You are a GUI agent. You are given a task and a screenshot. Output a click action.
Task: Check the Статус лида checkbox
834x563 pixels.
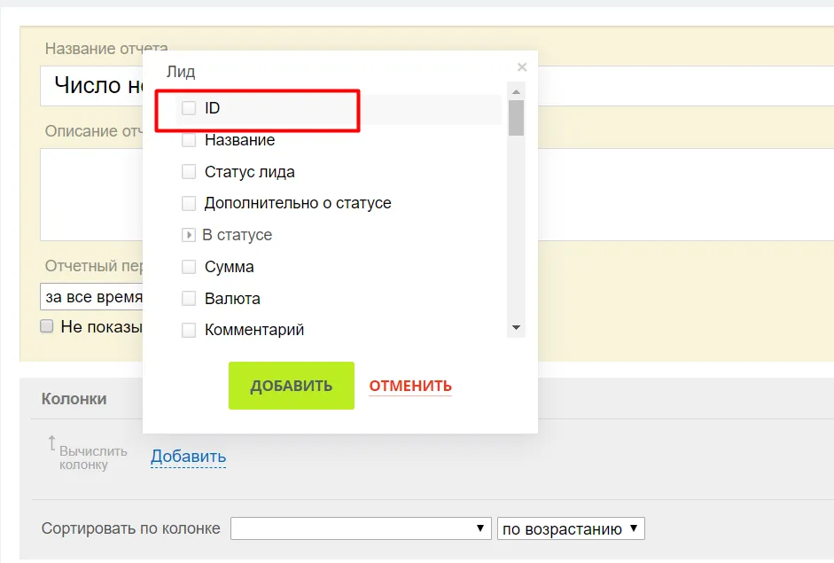[189, 171]
